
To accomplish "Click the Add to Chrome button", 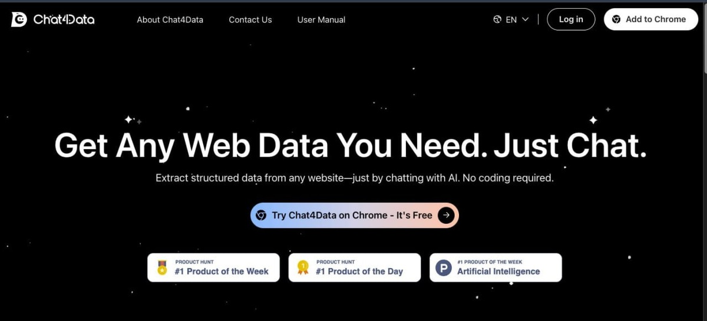I will (x=650, y=19).
